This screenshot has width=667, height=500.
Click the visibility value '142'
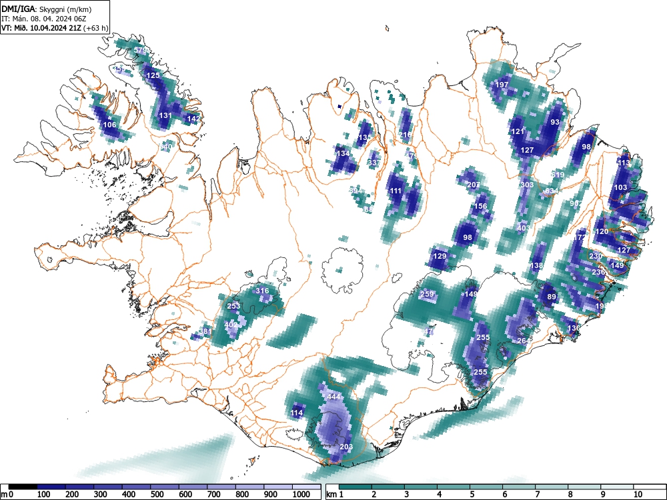pyautogui.click(x=193, y=119)
